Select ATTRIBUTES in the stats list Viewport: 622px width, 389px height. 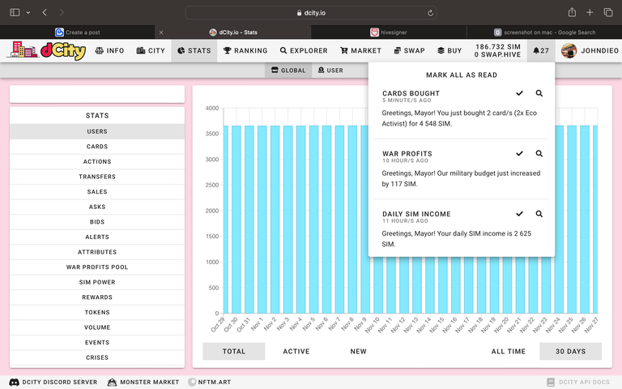click(x=97, y=252)
